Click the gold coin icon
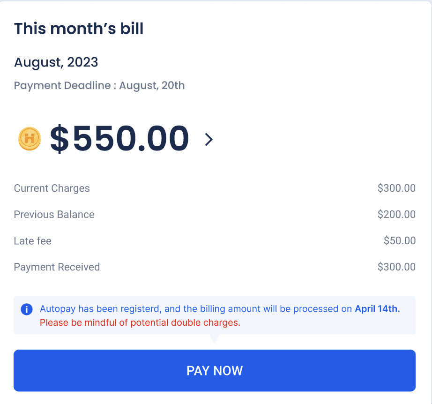432x404 pixels. (x=30, y=139)
